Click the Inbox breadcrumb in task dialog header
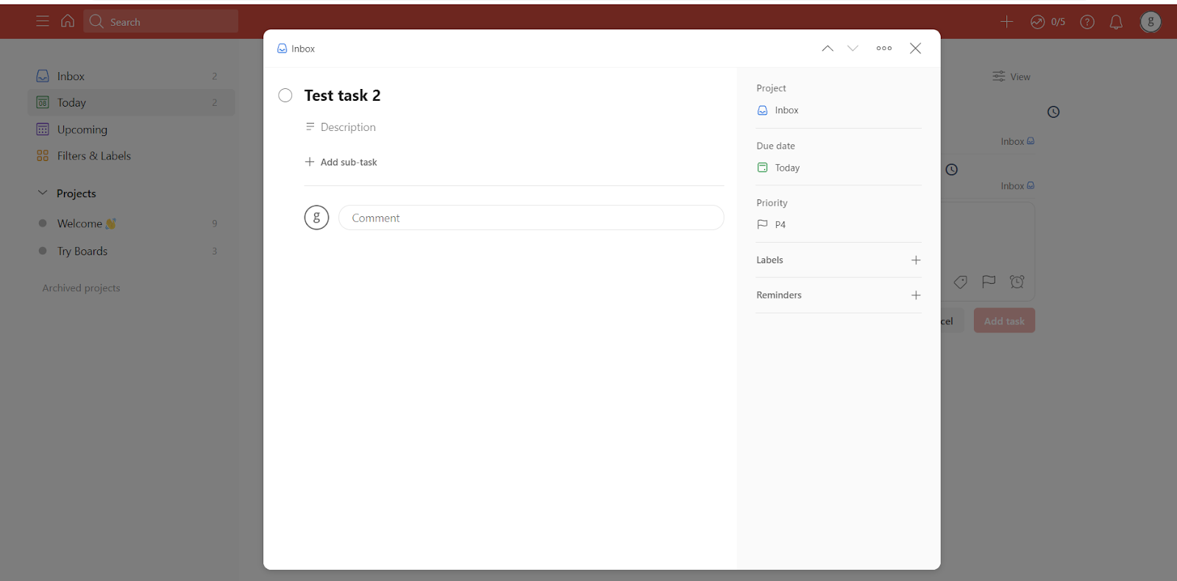The image size is (1177, 581). (296, 49)
